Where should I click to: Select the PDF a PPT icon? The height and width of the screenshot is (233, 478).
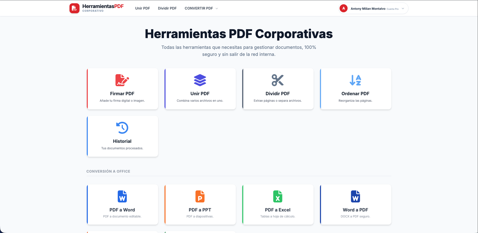(x=200, y=196)
